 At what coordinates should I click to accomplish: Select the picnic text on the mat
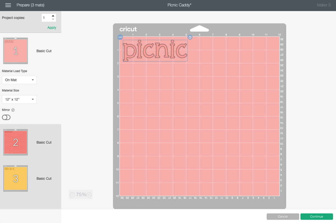click(155, 51)
